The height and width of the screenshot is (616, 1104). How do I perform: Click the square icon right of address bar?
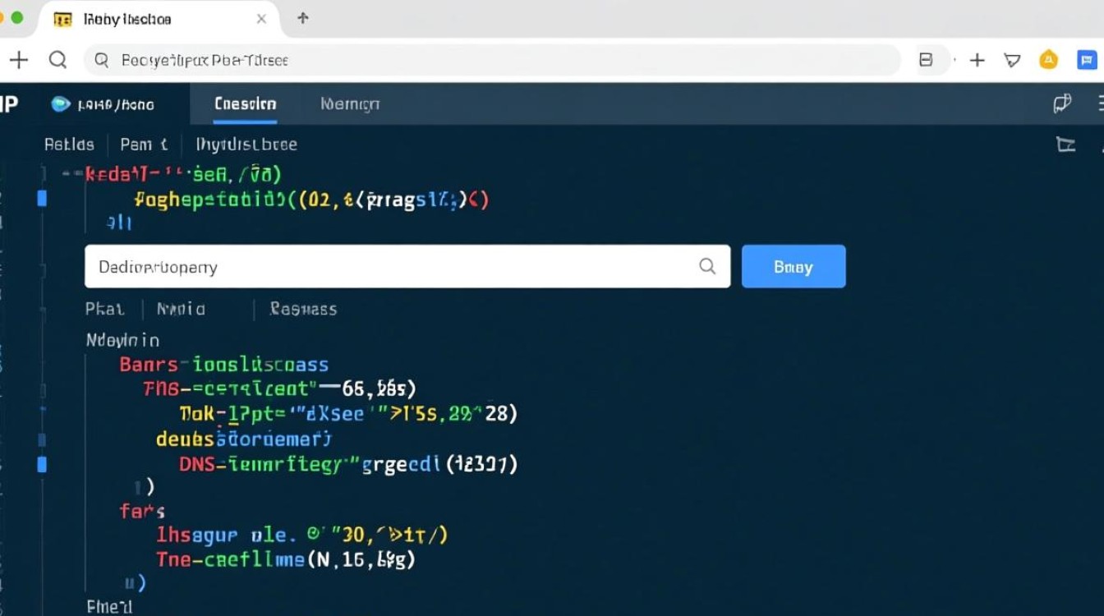(926, 60)
